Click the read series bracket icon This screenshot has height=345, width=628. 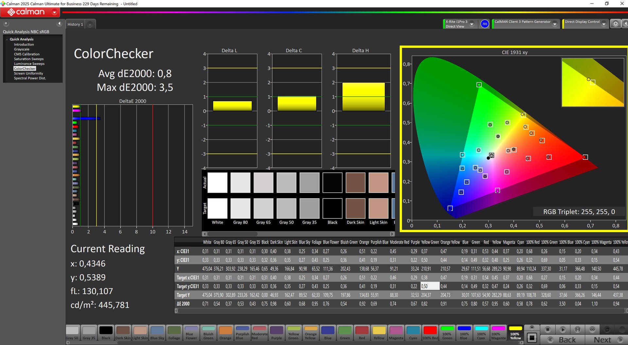click(578, 329)
